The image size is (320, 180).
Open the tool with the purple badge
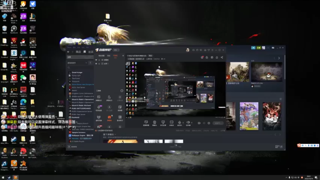(99, 108)
